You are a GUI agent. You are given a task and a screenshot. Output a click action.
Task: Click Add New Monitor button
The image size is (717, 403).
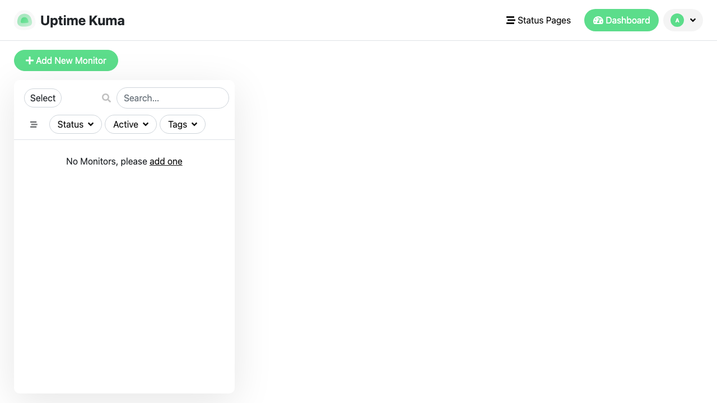[66, 60]
